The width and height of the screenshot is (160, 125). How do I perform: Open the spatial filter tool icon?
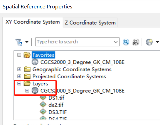click(19, 42)
